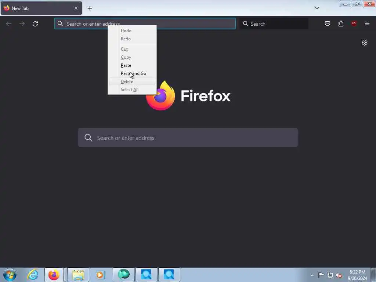Open the Windows Start menu orb
The height and width of the screenshot is (282, 376).
click(10, 275)
